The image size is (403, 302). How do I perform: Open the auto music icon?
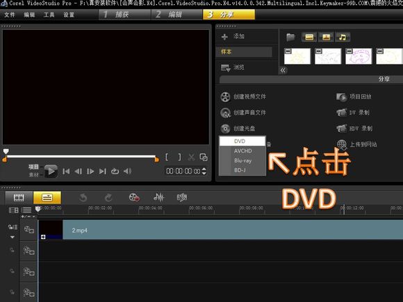[182, 197]
